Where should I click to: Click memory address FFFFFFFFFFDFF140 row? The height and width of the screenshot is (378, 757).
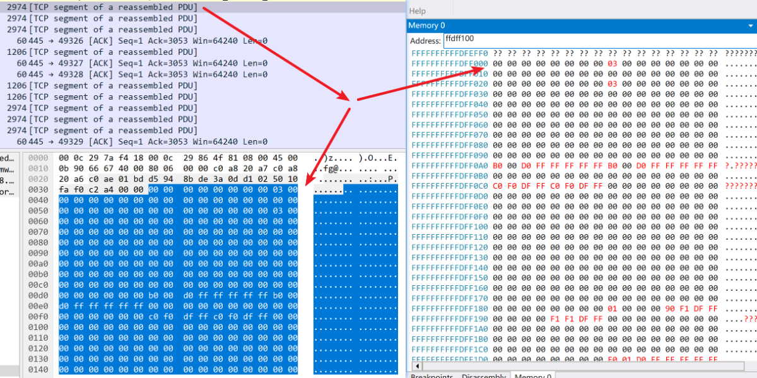[x=584, y=267]
